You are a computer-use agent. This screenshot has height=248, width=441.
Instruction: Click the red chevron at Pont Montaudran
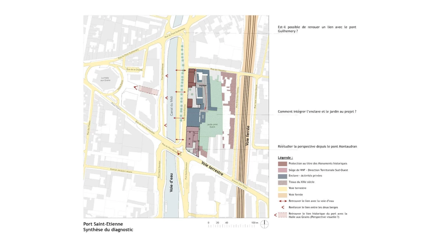click(179, 153)
